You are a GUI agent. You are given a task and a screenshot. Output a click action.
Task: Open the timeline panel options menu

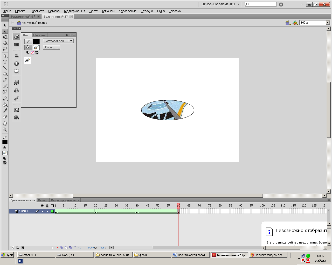(x=328, y=200)
